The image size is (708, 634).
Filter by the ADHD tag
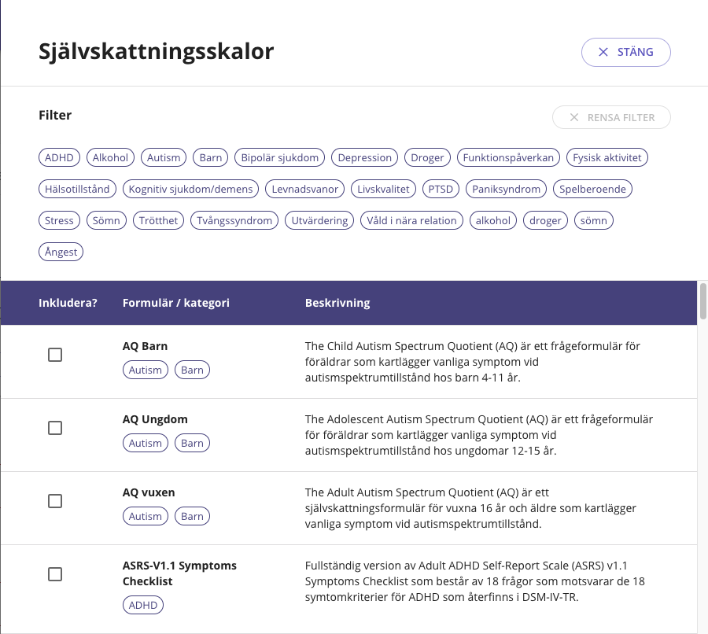pos(59,157)
